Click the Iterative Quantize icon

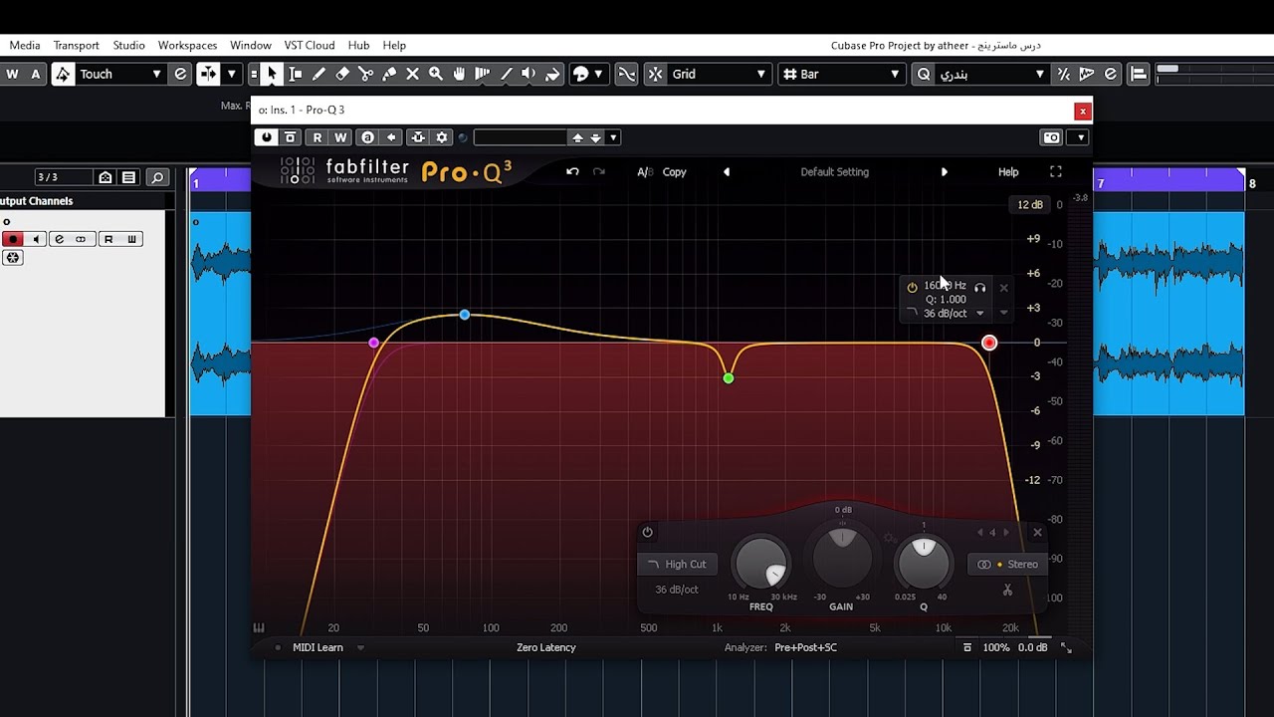coord(1064,74)
